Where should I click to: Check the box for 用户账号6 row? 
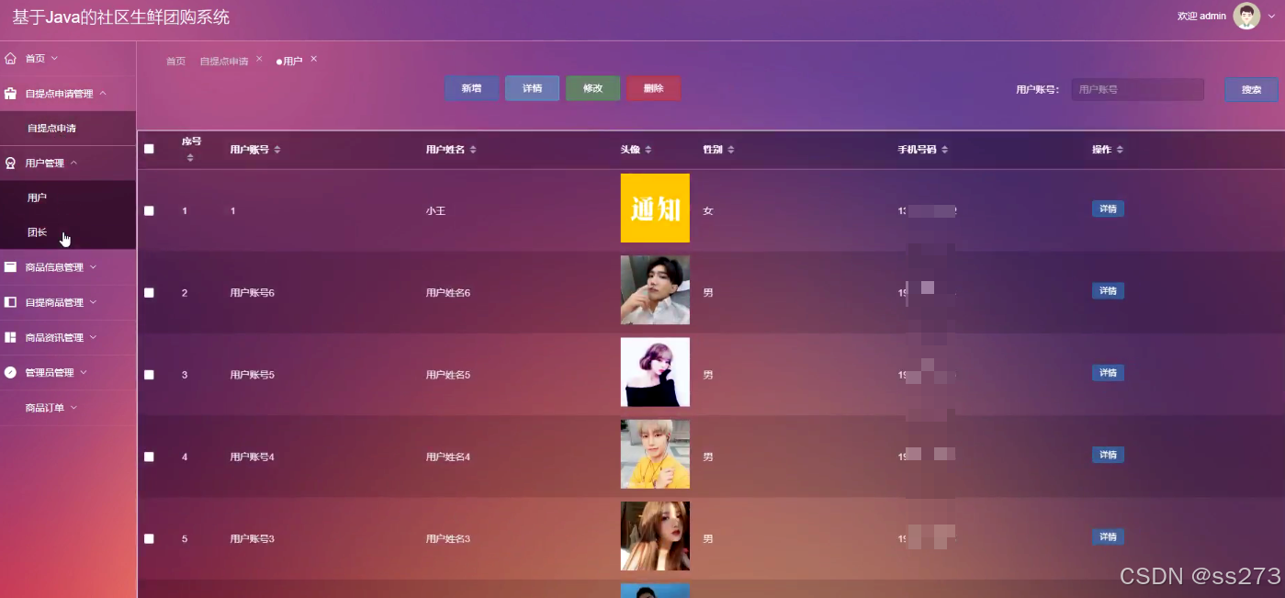tap(149, 293)
